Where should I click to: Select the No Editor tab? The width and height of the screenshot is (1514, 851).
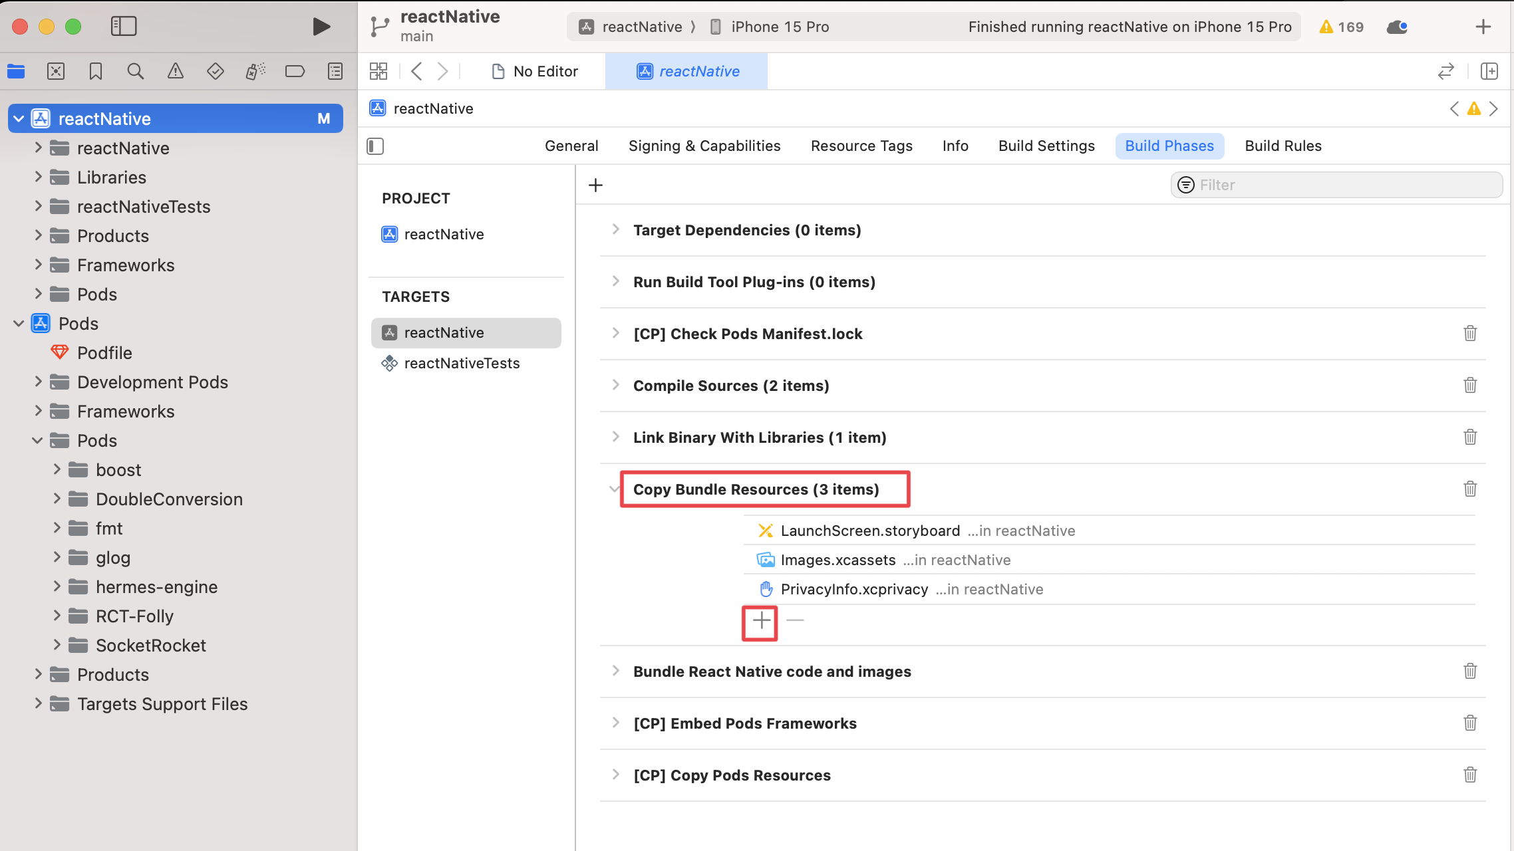pyautogui.click(x=535, y=71)
